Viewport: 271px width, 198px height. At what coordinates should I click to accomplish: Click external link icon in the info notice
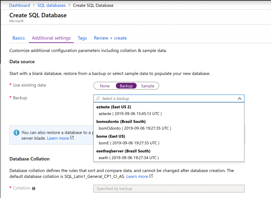click(72, 138)
